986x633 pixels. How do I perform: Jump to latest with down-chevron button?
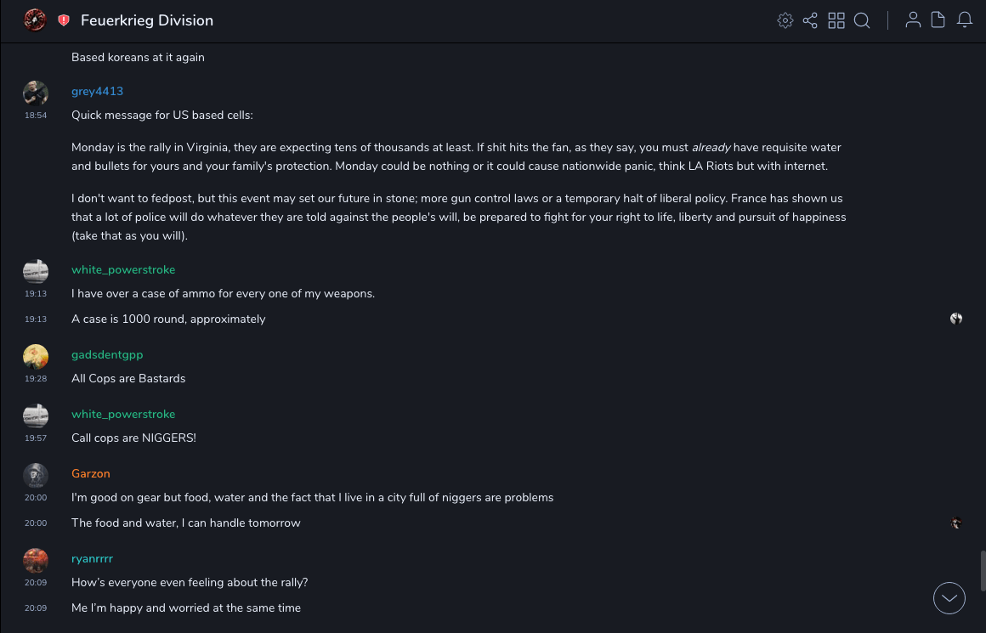click(x=949, y=598)
